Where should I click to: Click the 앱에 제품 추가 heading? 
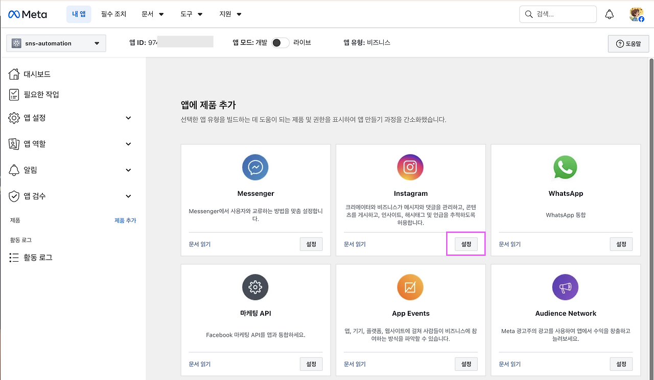point(208,105)
